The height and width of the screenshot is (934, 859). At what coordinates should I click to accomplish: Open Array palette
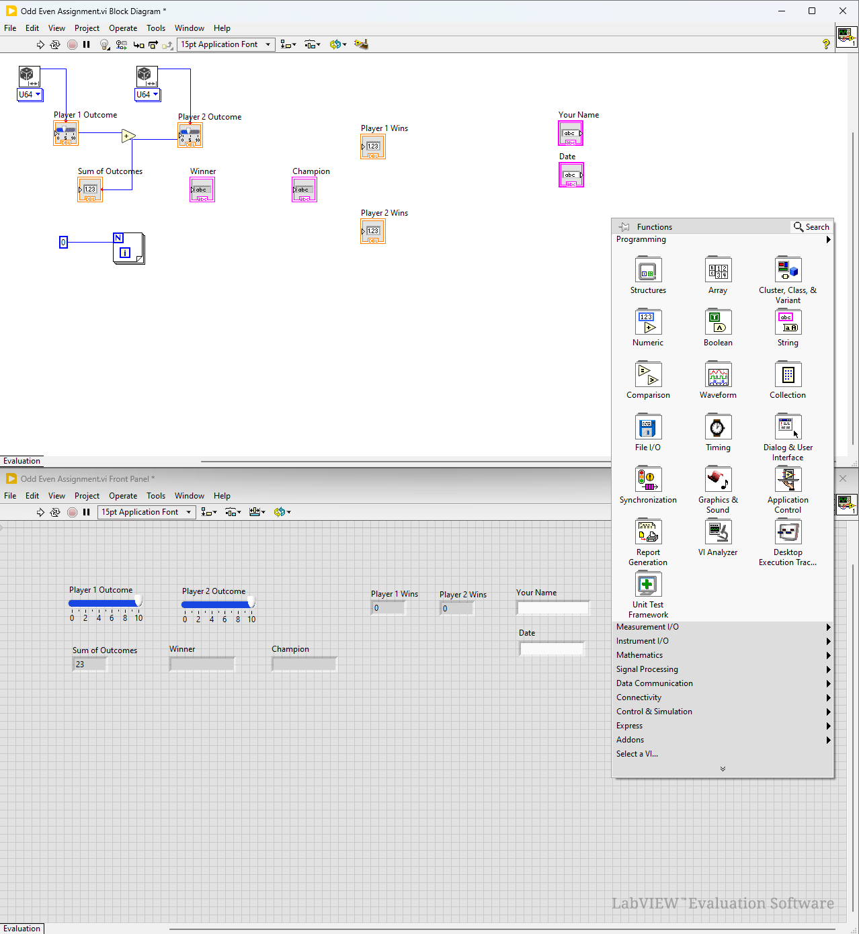coord(718,275)
